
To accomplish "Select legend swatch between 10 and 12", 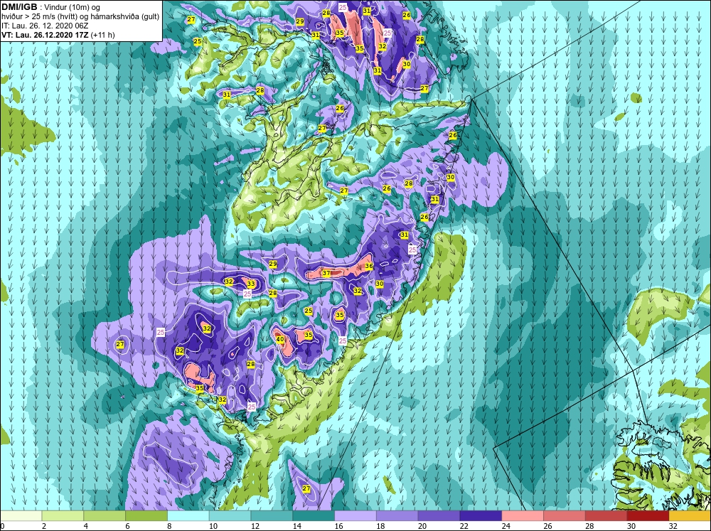I will click(x=230, y=516).
